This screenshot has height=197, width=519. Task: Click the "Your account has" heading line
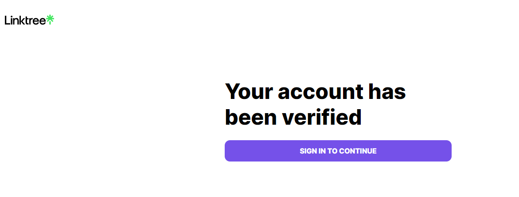point(315,91)
